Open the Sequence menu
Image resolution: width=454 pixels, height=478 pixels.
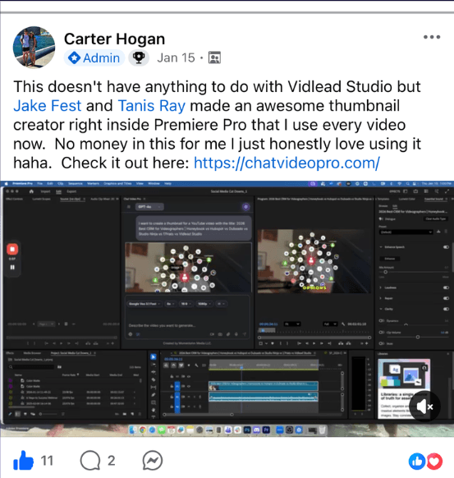[x=76, y=183]
